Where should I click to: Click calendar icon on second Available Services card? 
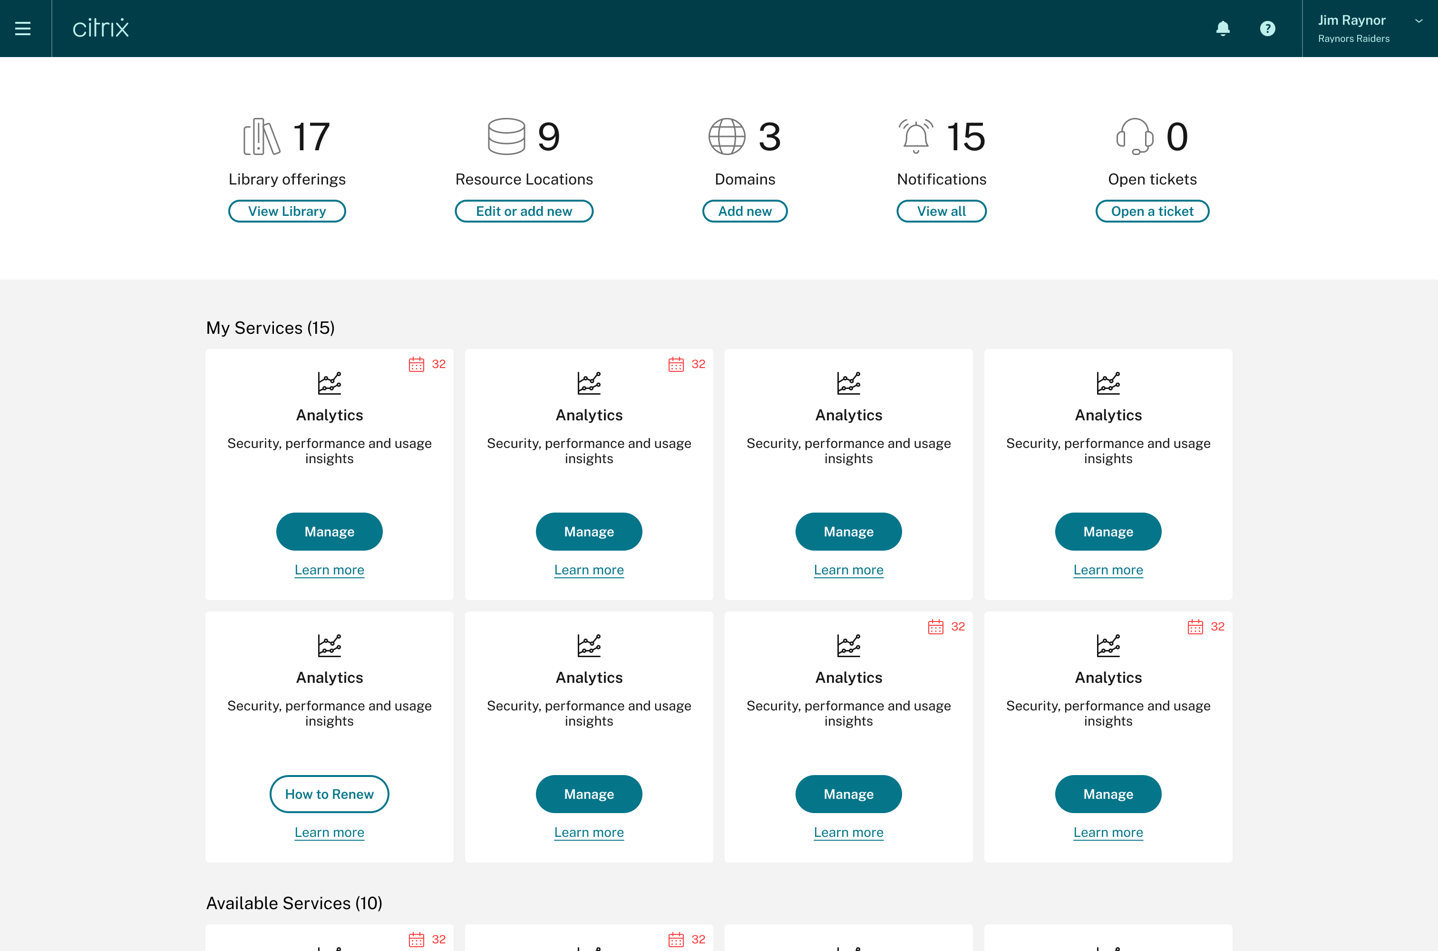(676, 940)
